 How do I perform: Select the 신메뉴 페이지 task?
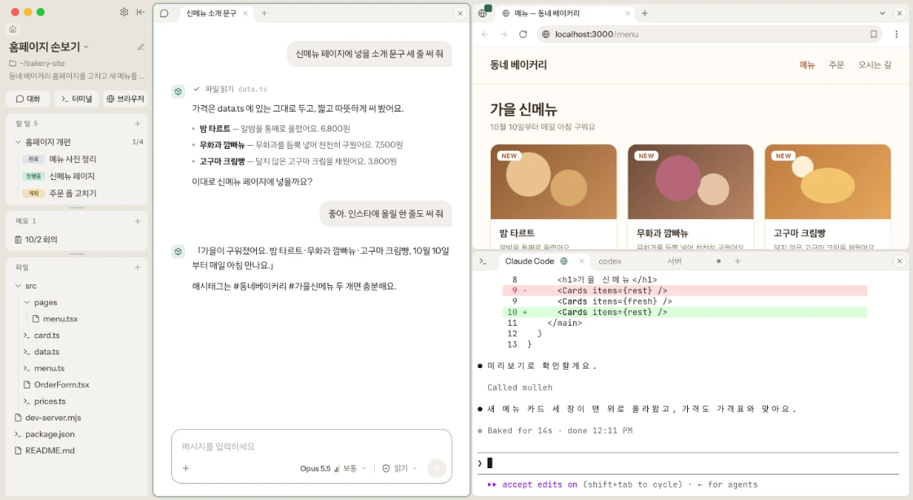[73, 176]
